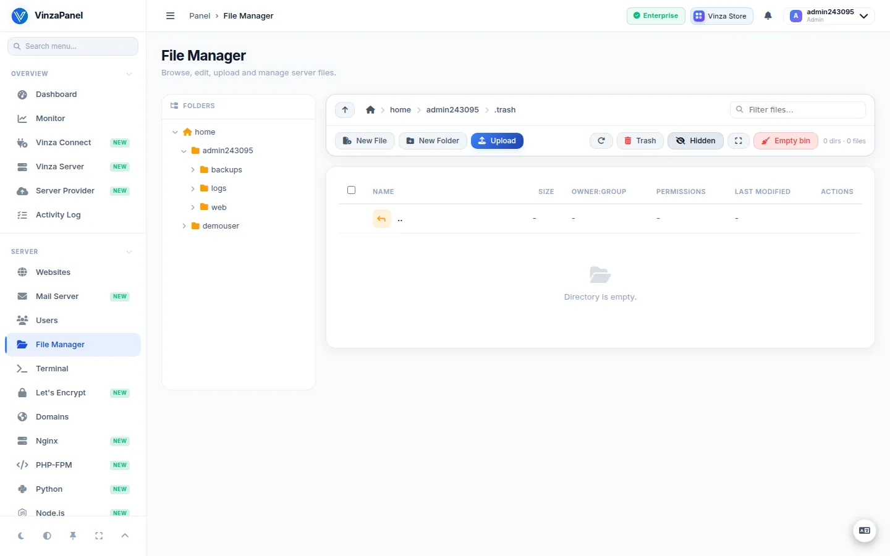Refresh the file listing

pyautogui.click(x=601, y=141)
